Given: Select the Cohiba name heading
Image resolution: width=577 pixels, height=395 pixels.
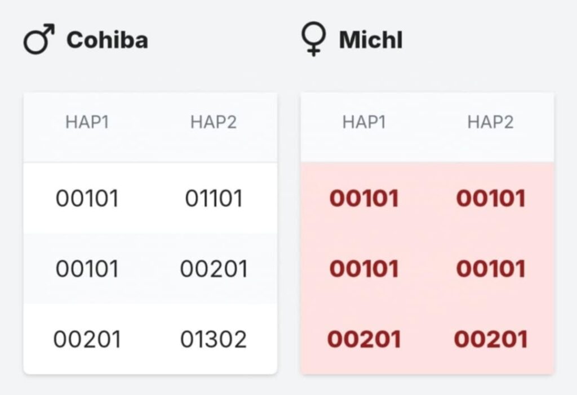Looking at the screenshot, I should (107, 40).
